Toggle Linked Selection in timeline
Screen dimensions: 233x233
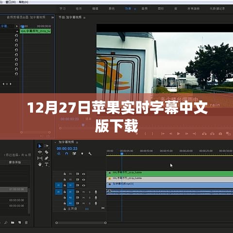click(74, 153)
